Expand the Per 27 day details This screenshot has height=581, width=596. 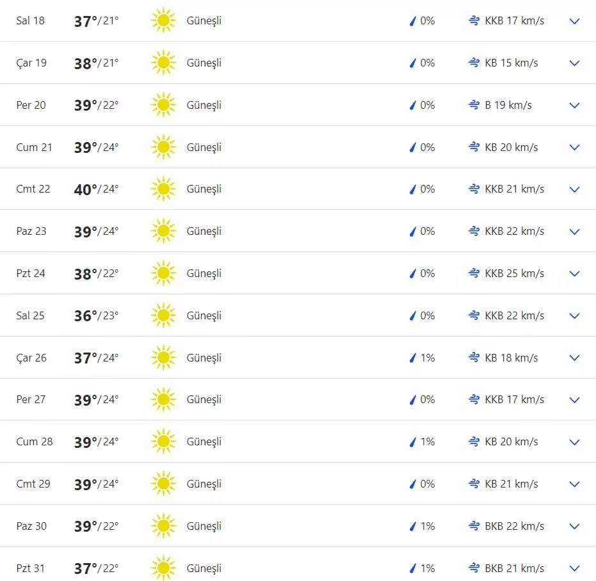(574, 400)
